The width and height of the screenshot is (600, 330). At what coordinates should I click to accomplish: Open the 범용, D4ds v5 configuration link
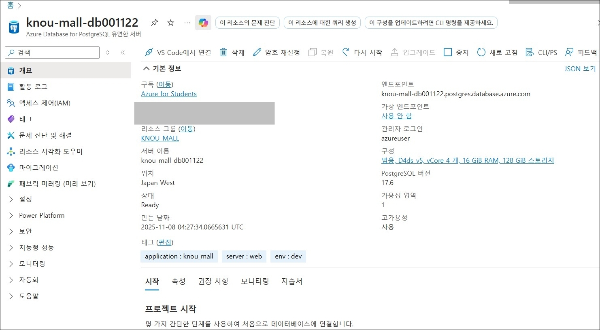pyautogui.click(x=468, y=160)
